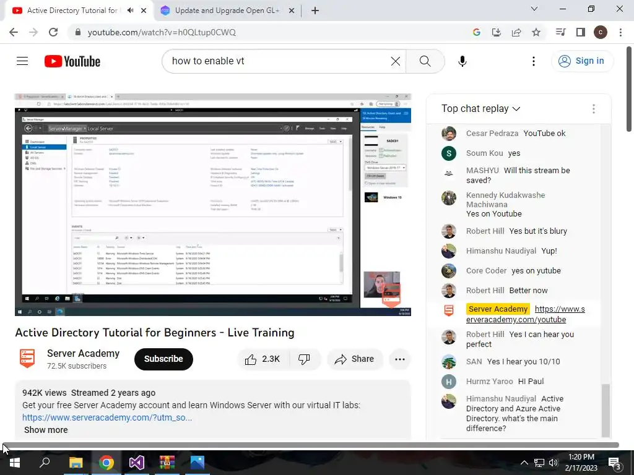Screen dimensions: 634x475
Task: Clear the search box text
Action: coord(396,61)
